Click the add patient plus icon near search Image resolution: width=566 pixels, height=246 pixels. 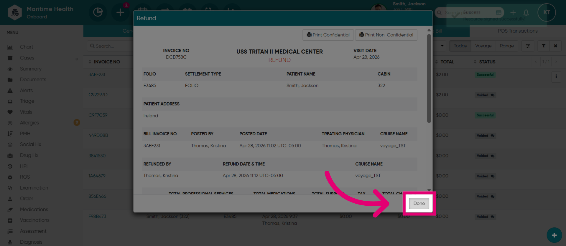pyautogui.click(x=513, y=13)
